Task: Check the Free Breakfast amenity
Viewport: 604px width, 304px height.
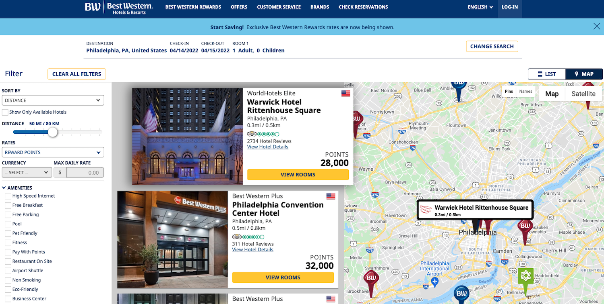Action: tap(8, 205)
